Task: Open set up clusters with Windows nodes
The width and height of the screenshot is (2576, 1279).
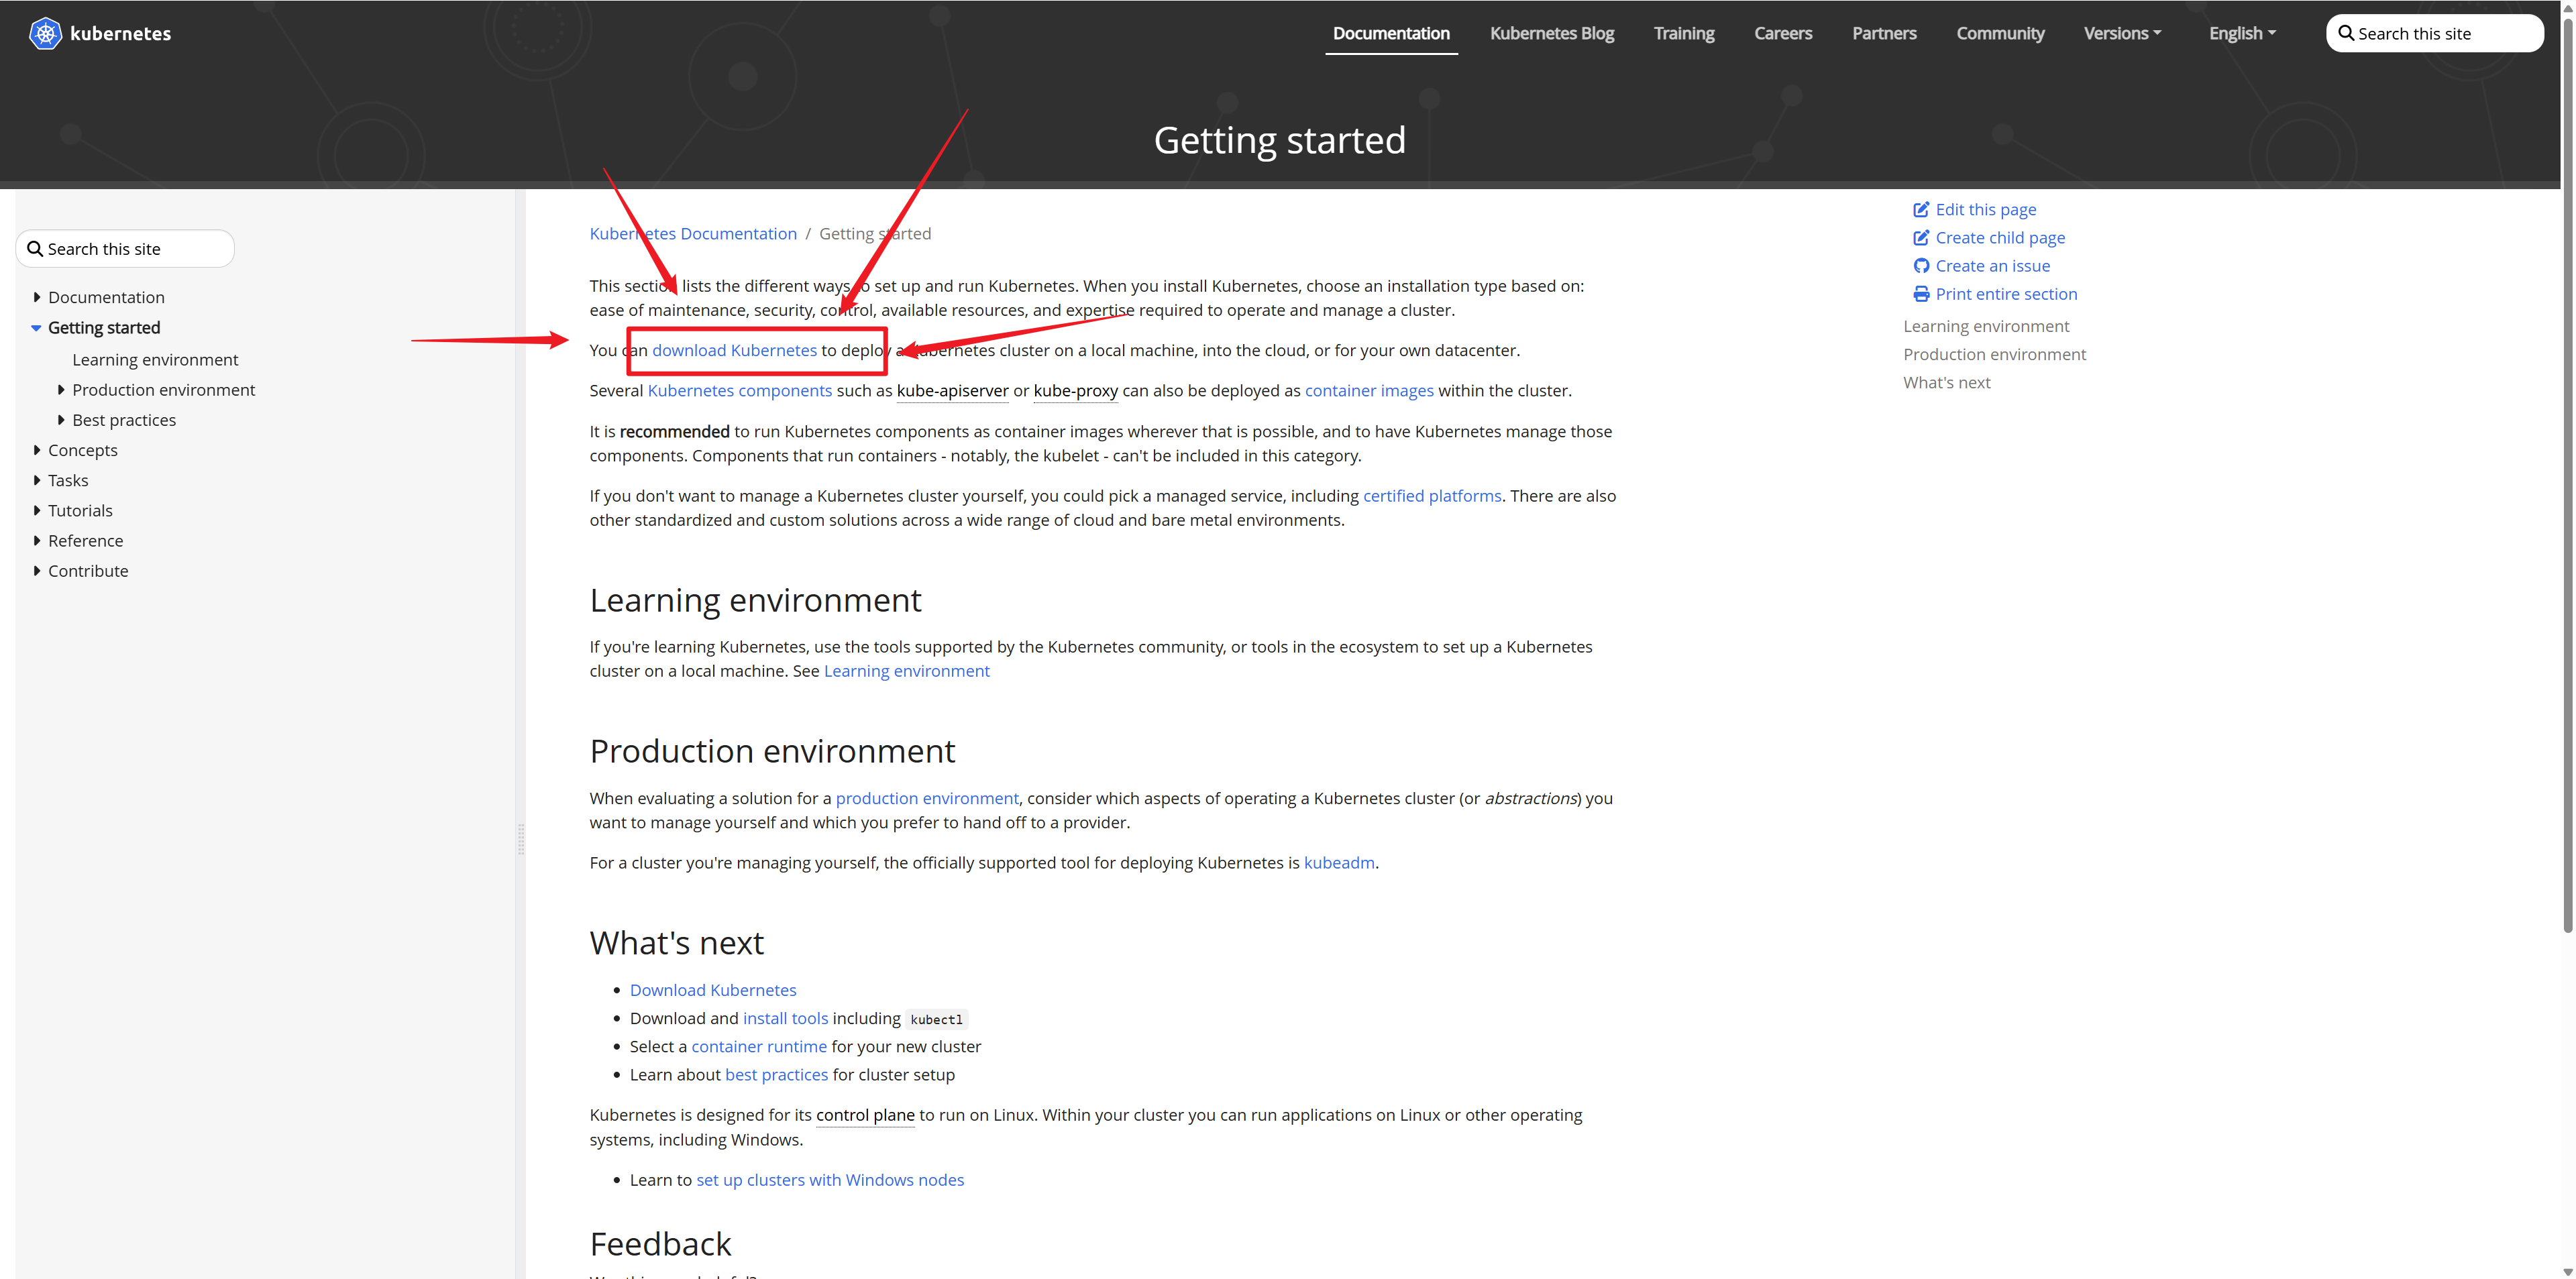Action: 830,1180
